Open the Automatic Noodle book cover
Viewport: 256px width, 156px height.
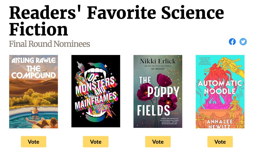[220, 91]
